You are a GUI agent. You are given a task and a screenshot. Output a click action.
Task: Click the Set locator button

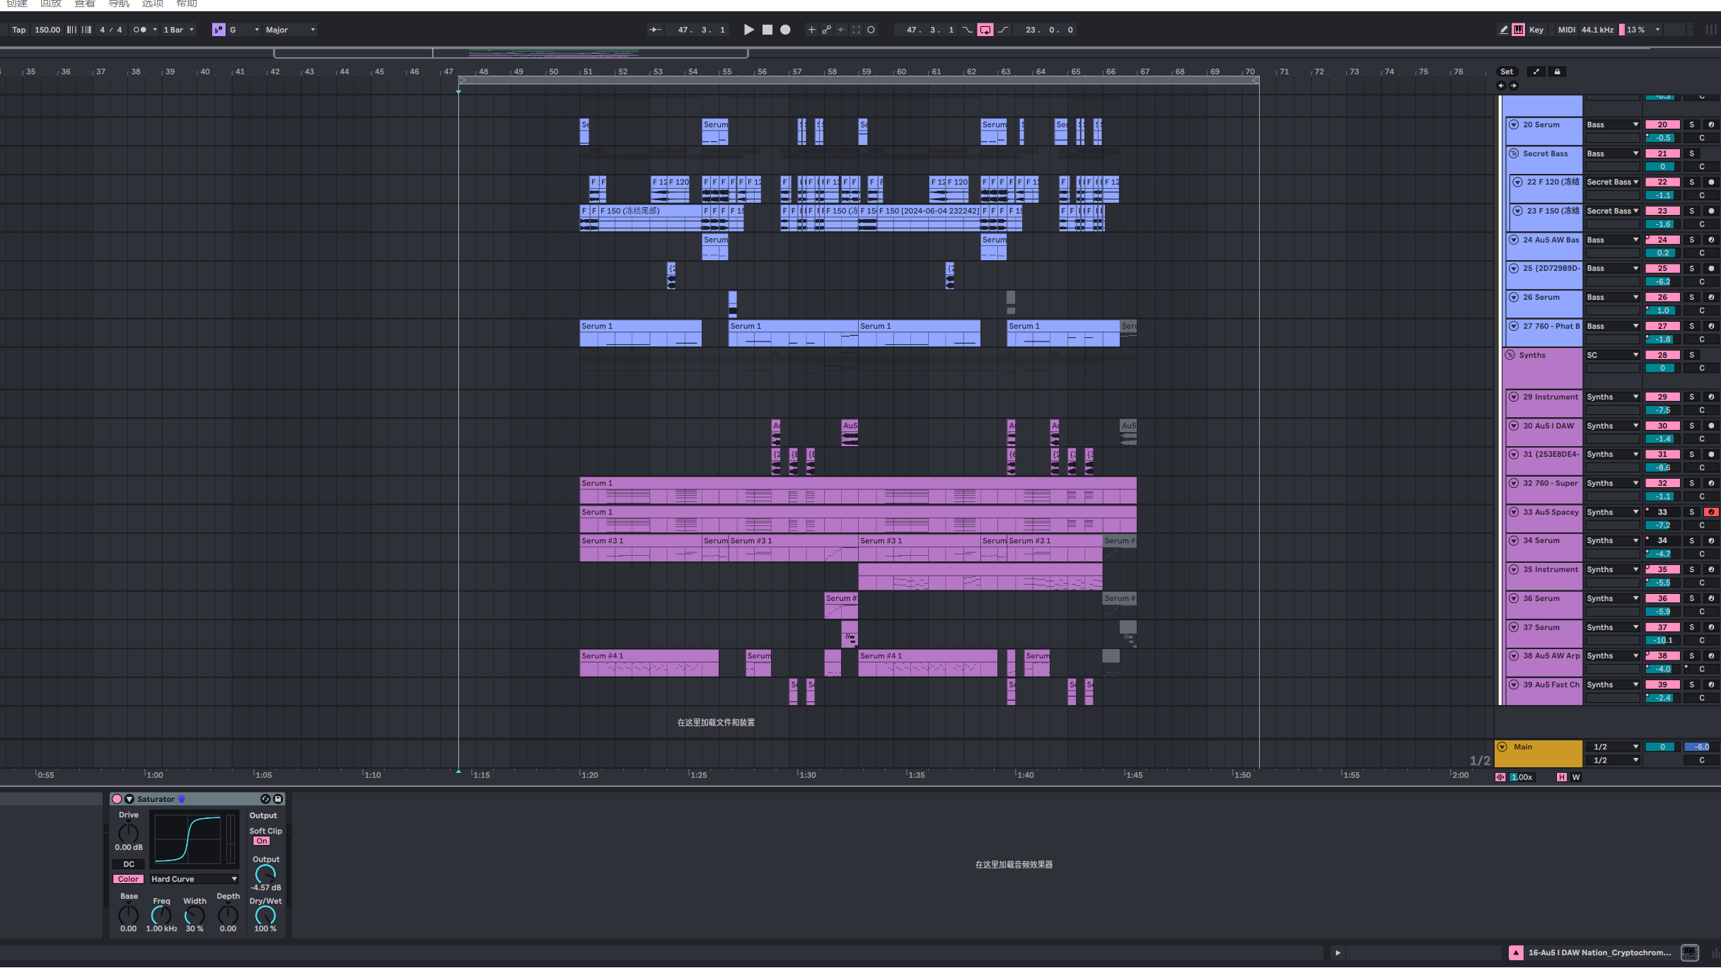pos(1507,71)
